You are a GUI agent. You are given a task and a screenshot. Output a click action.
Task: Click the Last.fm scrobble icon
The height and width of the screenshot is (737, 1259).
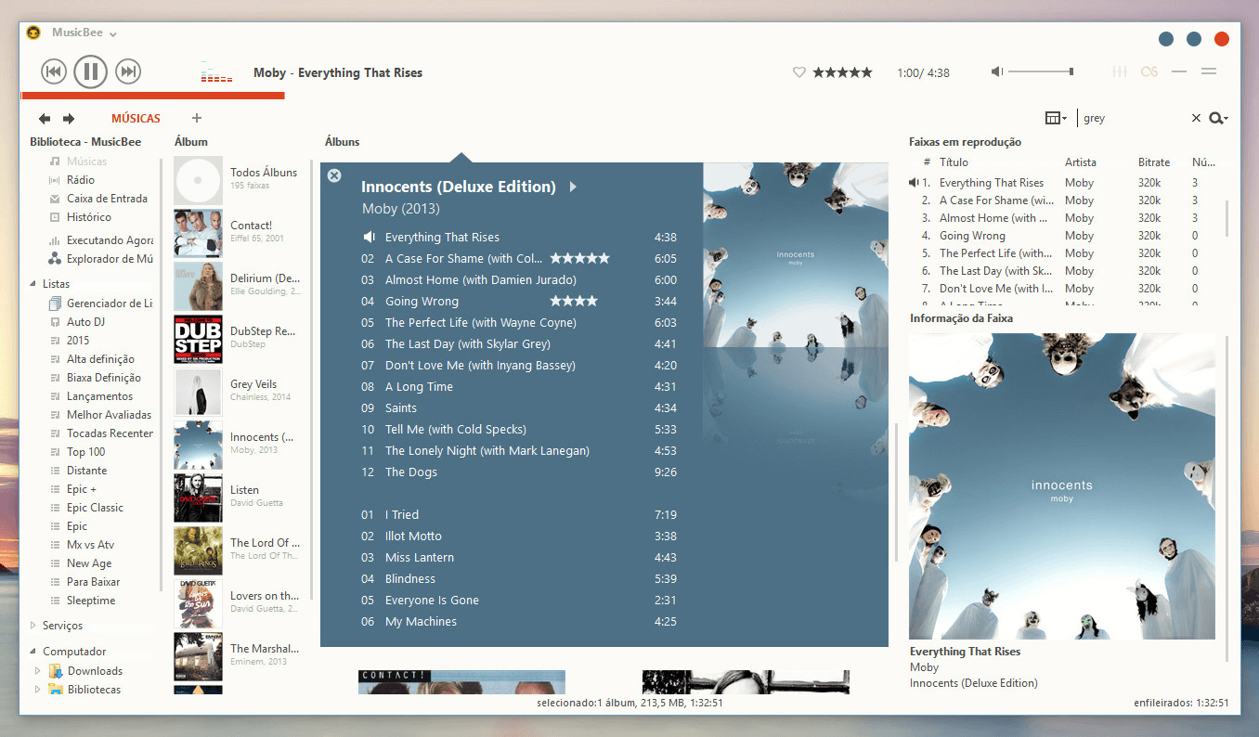(x=1149, y=72)
